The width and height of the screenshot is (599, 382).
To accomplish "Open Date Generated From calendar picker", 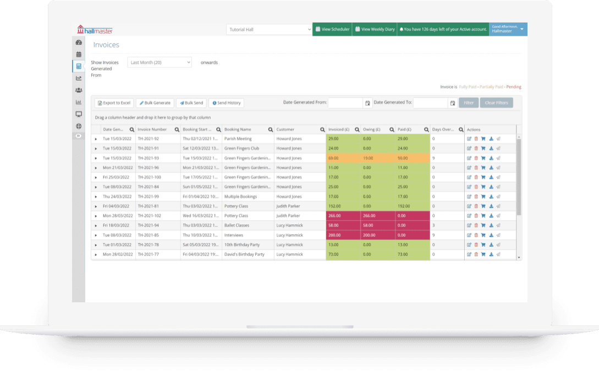I will coord(367,103).
